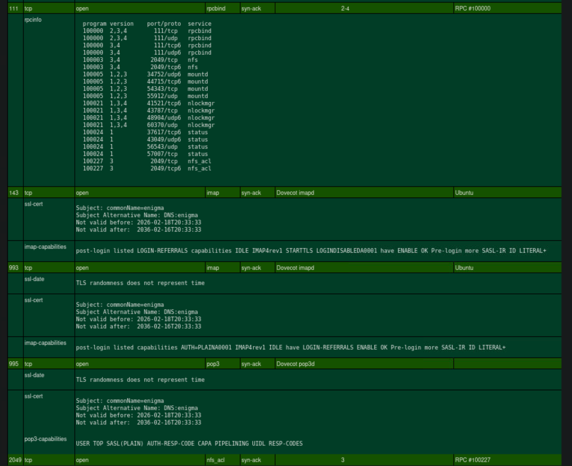Select the capabilities line containing AUTH=PLAINA0001
572x466 pixels.
pos(291,348)
